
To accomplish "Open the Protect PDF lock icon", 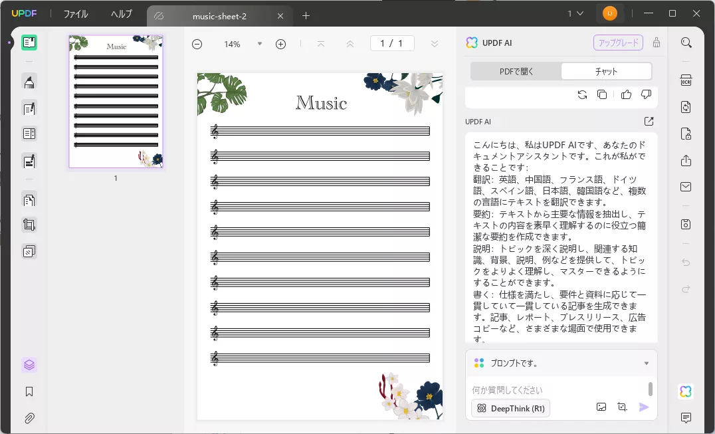I will coord(686,134).
